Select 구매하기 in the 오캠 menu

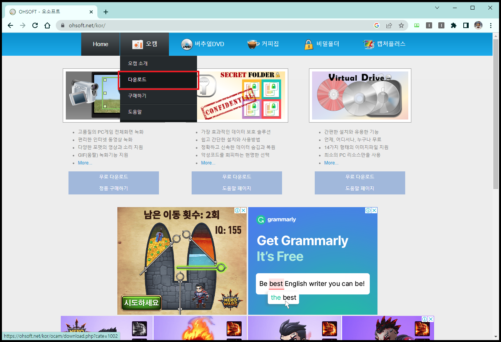(x=158, y=96)
